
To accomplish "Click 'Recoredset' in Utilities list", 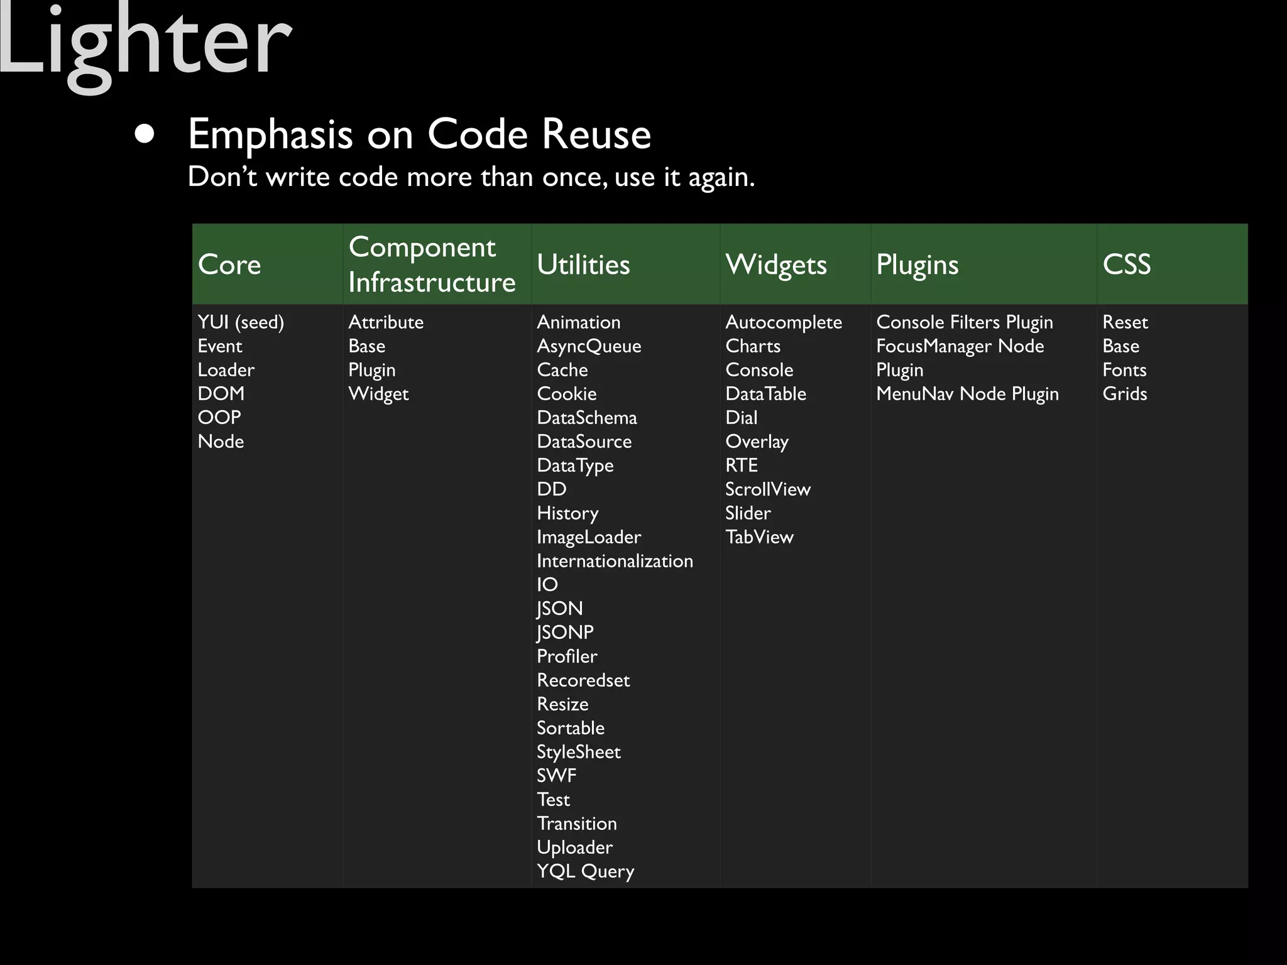I will [584, 680].
